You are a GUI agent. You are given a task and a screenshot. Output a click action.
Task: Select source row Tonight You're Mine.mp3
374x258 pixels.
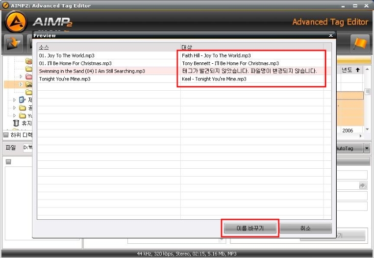point(65,79)
